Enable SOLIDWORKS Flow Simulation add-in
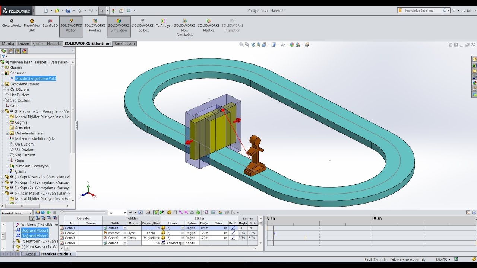This screenshot has height=268, width=477. pos(185,28)
